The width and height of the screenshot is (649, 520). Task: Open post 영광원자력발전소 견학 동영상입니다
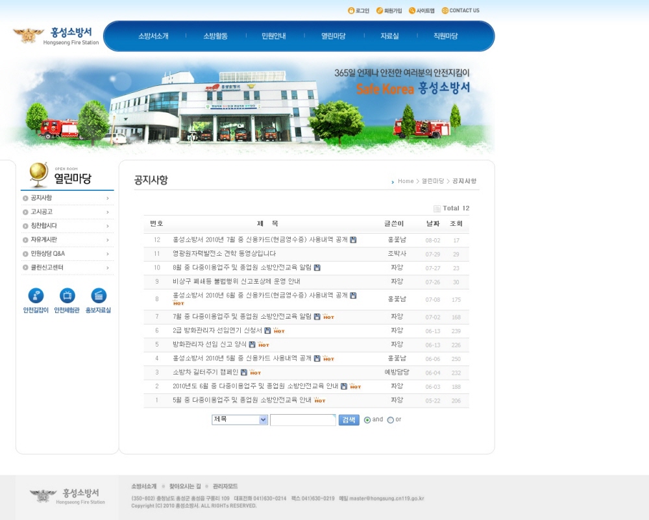click(224, 254)
